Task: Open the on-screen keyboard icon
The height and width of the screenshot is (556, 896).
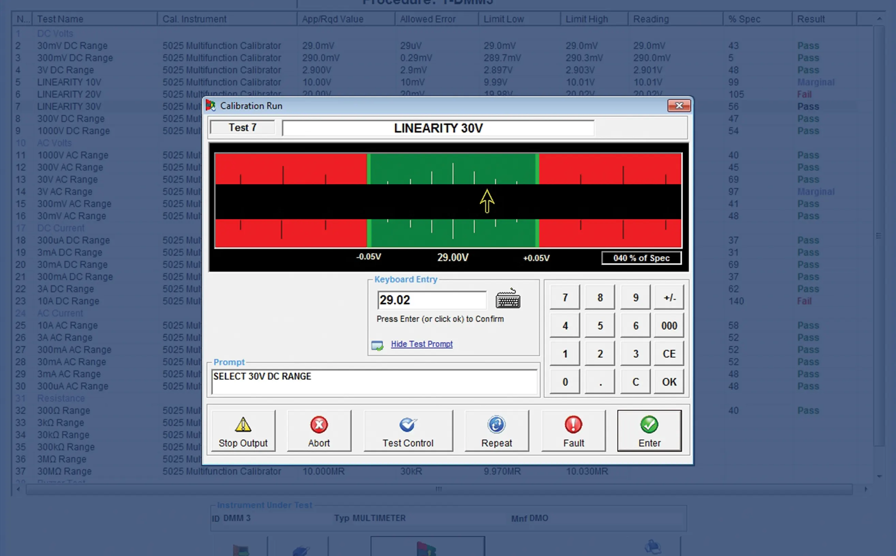Action: coord(509,300)
